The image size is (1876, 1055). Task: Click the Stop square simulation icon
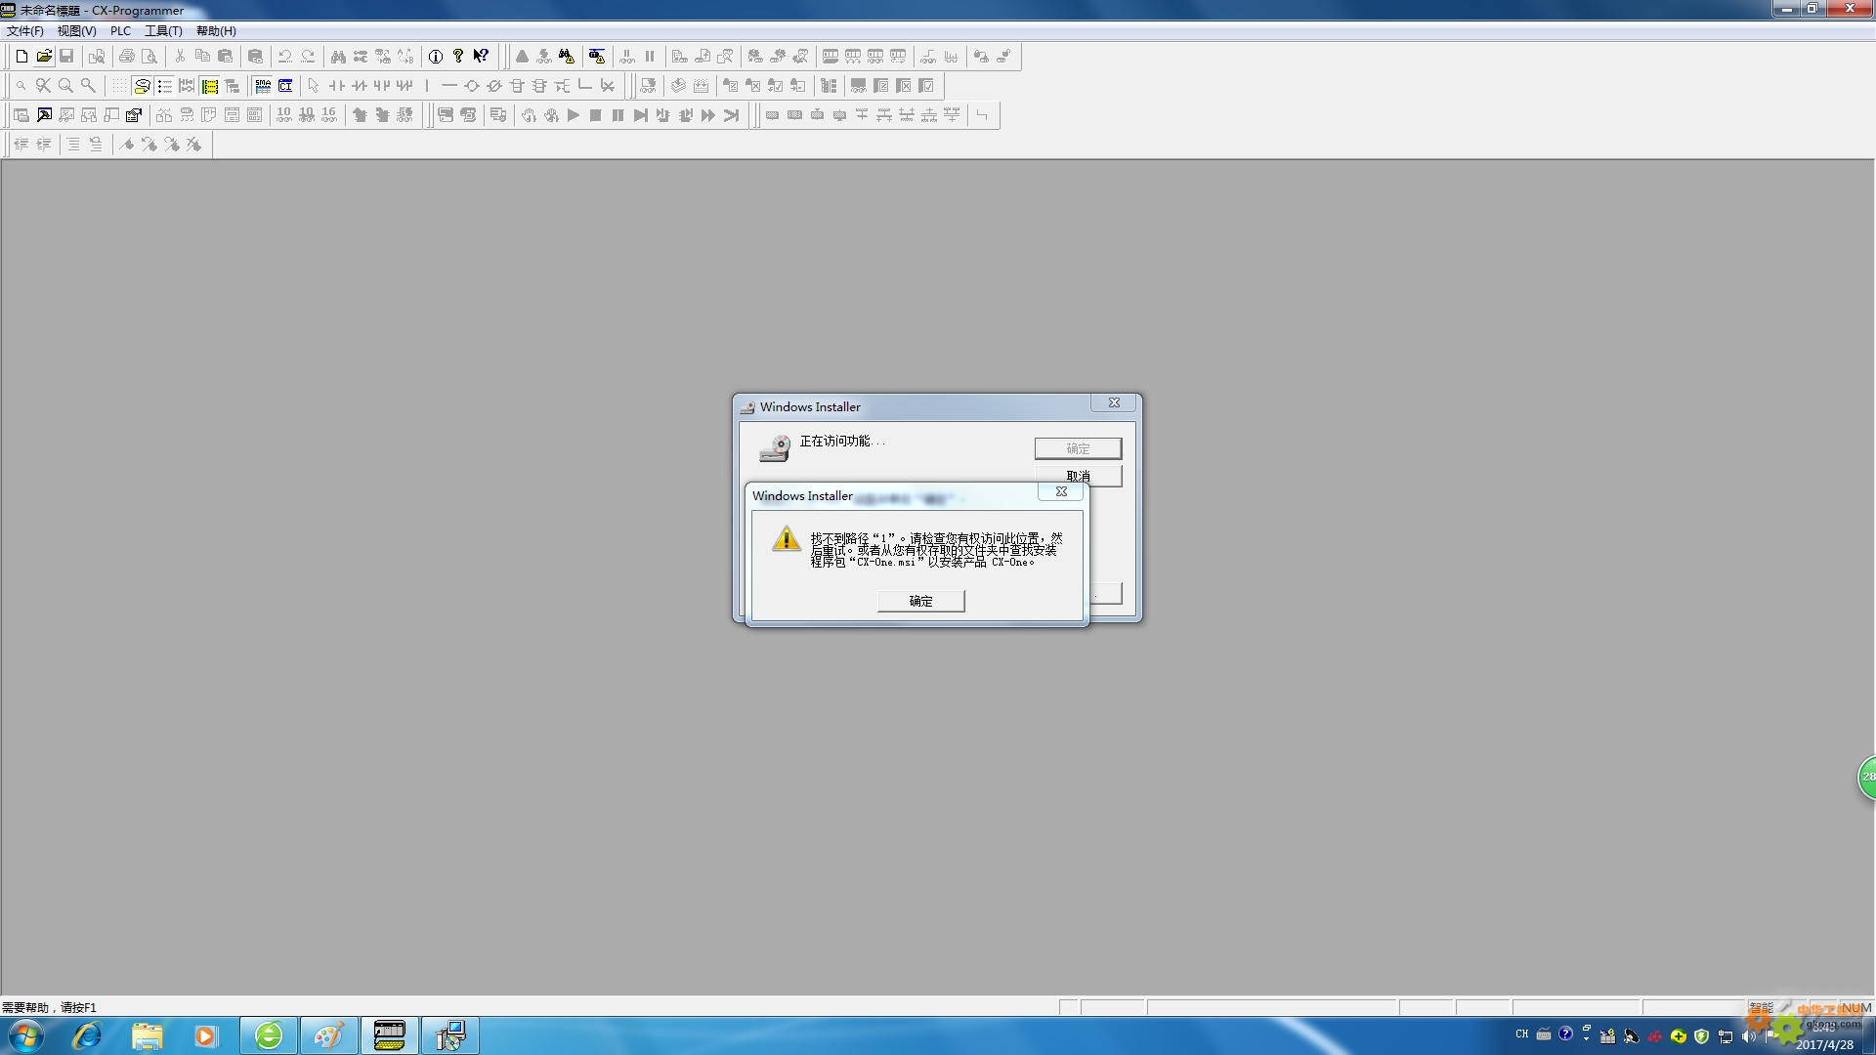point(596,115)
